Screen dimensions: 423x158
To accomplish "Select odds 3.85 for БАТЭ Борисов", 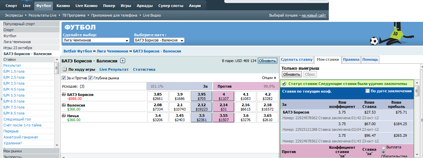I will click(x=158, y=96).
